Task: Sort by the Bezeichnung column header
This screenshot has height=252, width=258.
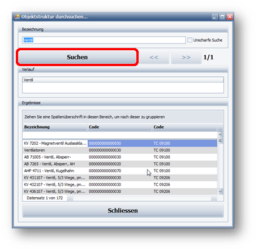Action: 55,127
